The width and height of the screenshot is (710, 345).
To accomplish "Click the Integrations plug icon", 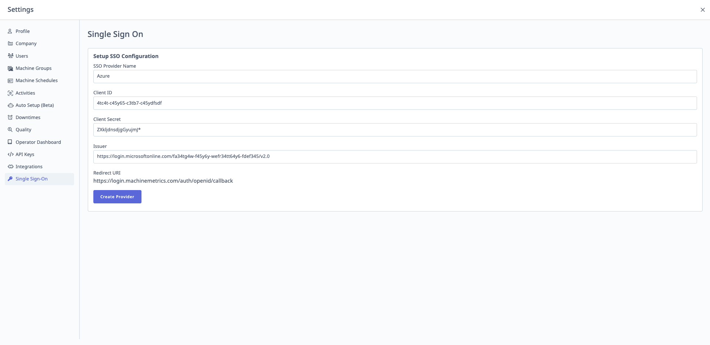I will (10, 166).
